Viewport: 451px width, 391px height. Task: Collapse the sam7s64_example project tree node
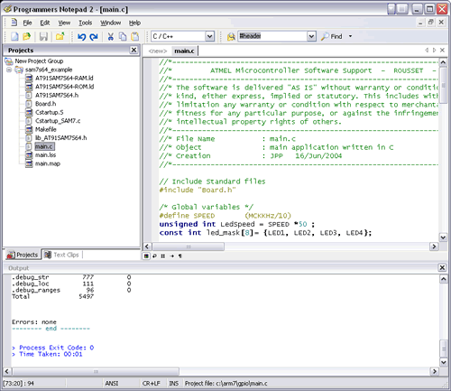[x=9, y=70]
